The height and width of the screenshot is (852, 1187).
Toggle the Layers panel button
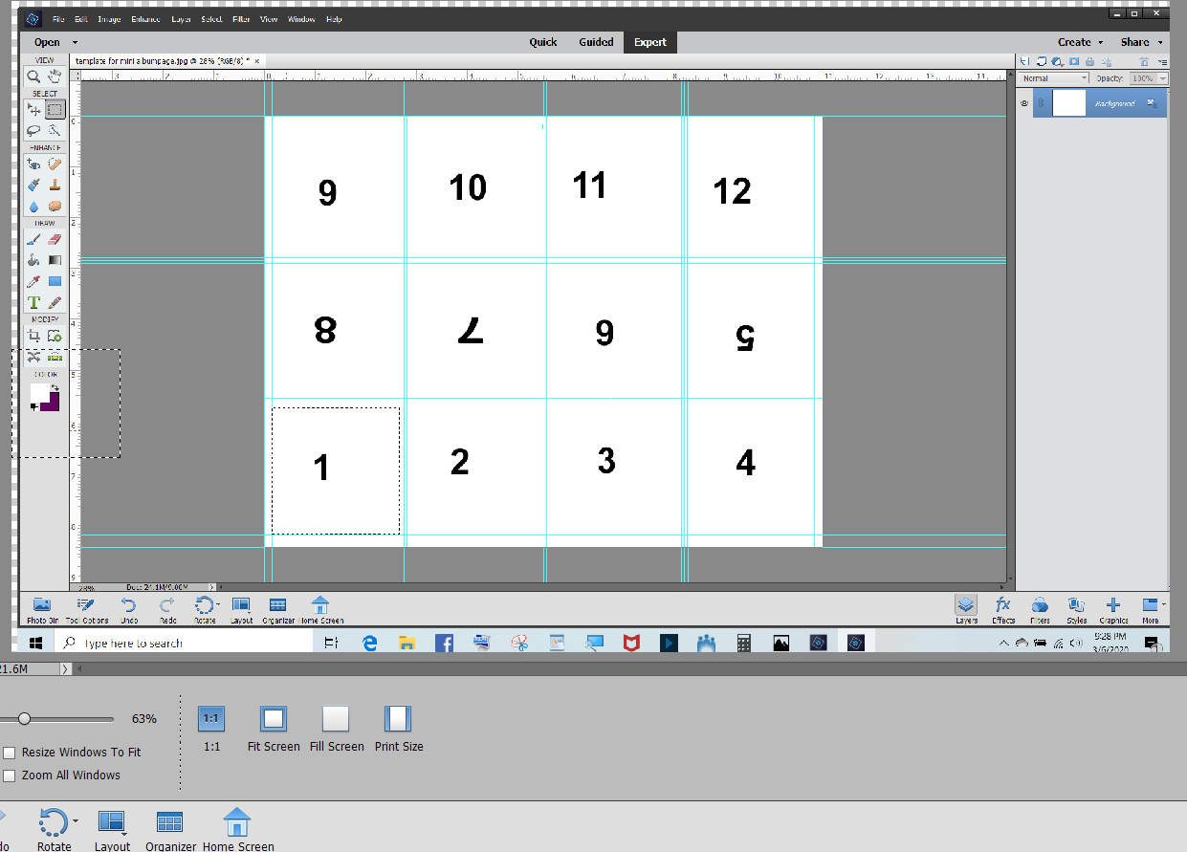point(966,609)
